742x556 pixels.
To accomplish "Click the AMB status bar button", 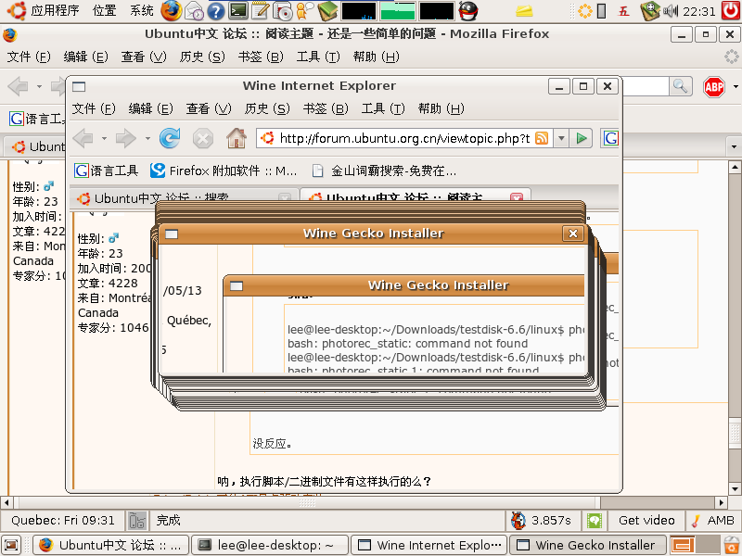I will click(712, 521).
